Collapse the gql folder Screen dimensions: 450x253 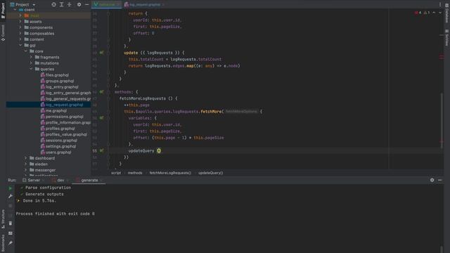pos(20,45)
